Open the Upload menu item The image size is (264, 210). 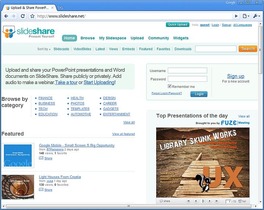[x=137, y=38]
